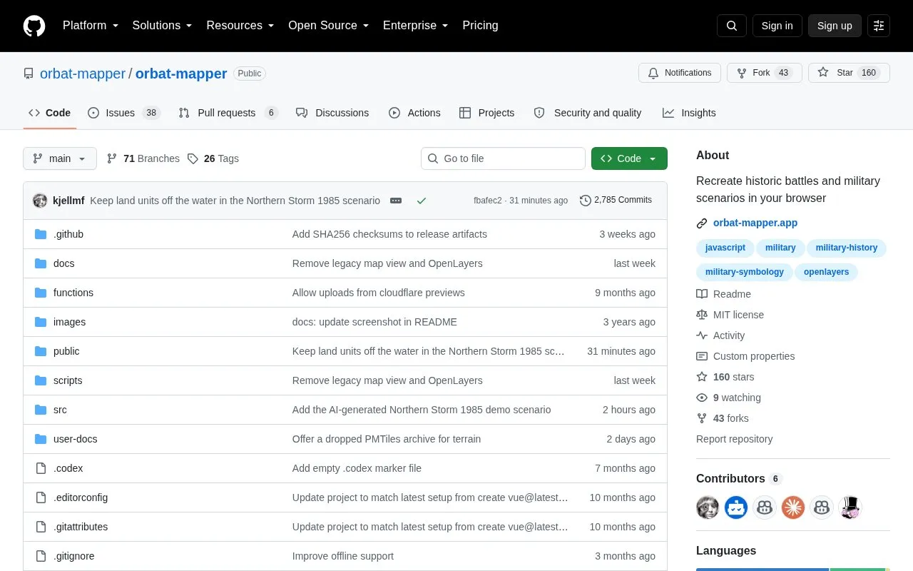Click the expand commit message ellipsis icon
Screen dimensions: 913x571
(x=396, y=201)
